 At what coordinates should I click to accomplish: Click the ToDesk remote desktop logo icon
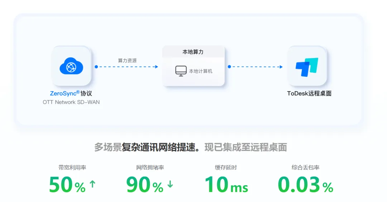coord(307,67)
